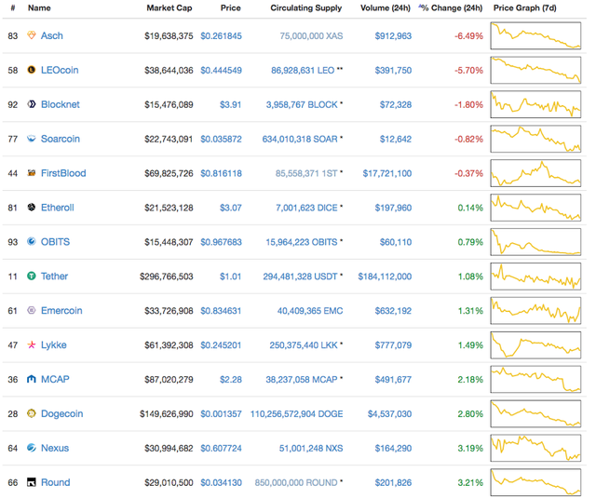Screen dimensions: 596x499
Task: Open the Round name link
Action: coord(56,482)
